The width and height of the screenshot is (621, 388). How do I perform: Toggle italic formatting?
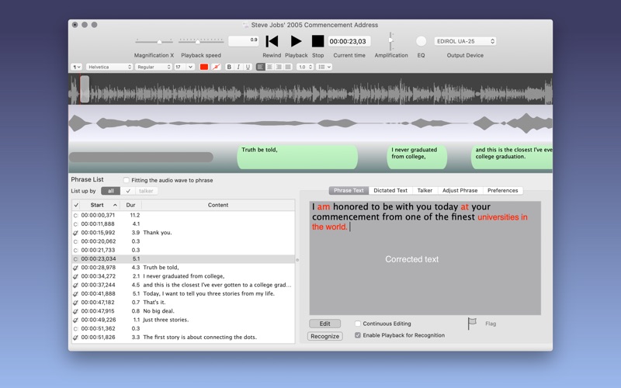(x=238, y=67)
